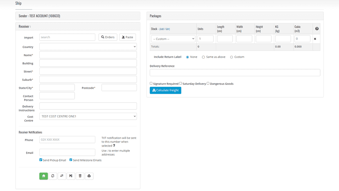Click the circular-arrows refresh icon button
The image size is (339, 191).
[x=53, y=176]
